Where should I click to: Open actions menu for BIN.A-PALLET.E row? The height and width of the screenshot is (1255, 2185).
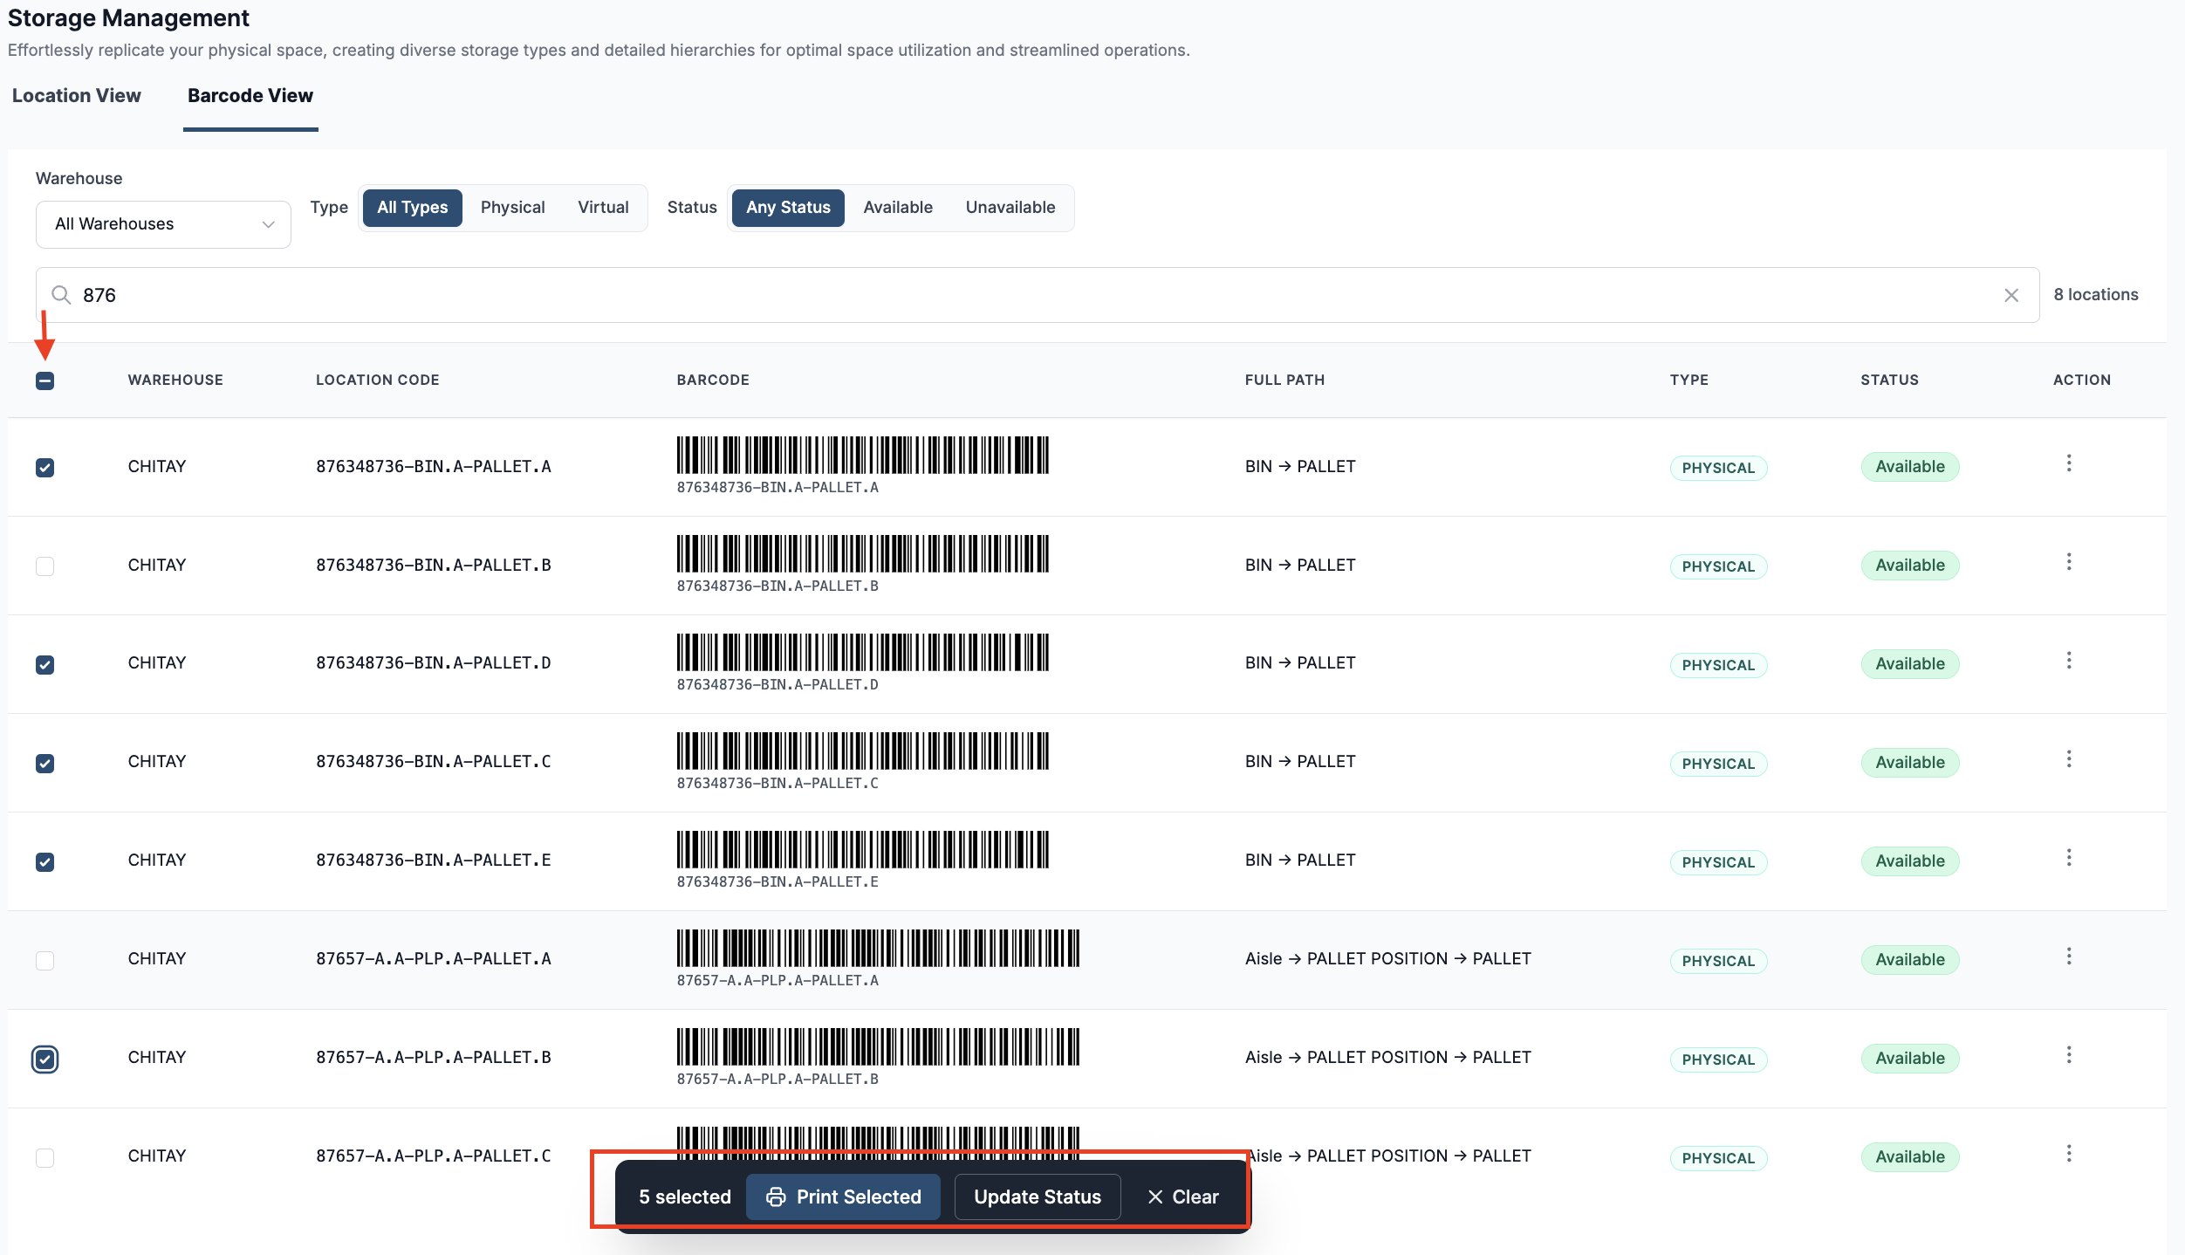[2068, 858]
